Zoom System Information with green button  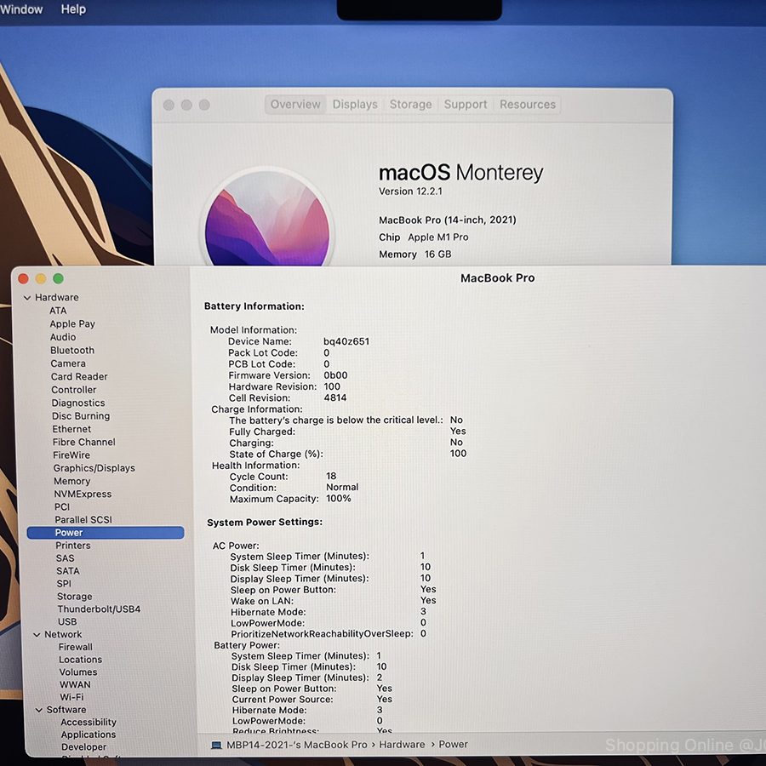coord(58,278)
